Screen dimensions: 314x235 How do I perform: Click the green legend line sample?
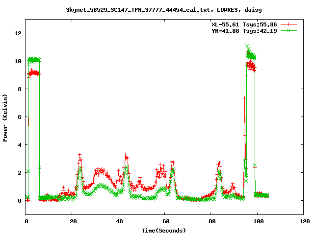click(288, 30)
